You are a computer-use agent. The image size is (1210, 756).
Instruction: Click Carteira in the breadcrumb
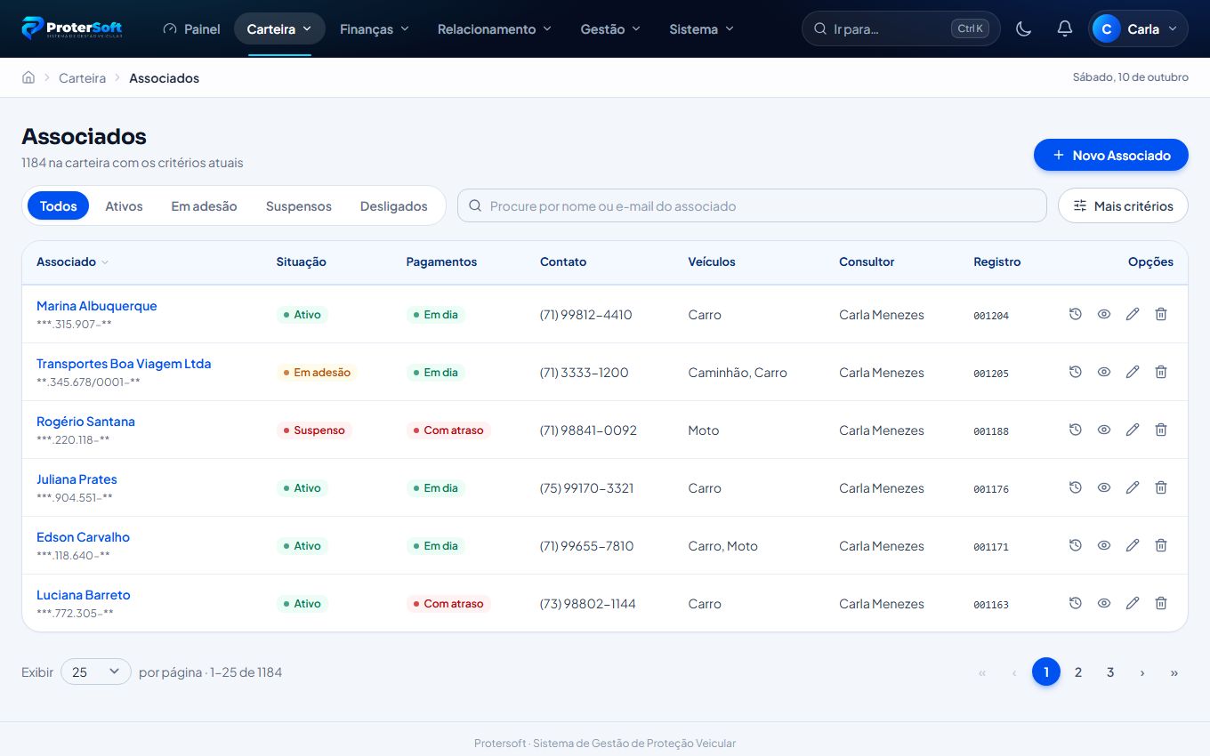pos(82,78)
